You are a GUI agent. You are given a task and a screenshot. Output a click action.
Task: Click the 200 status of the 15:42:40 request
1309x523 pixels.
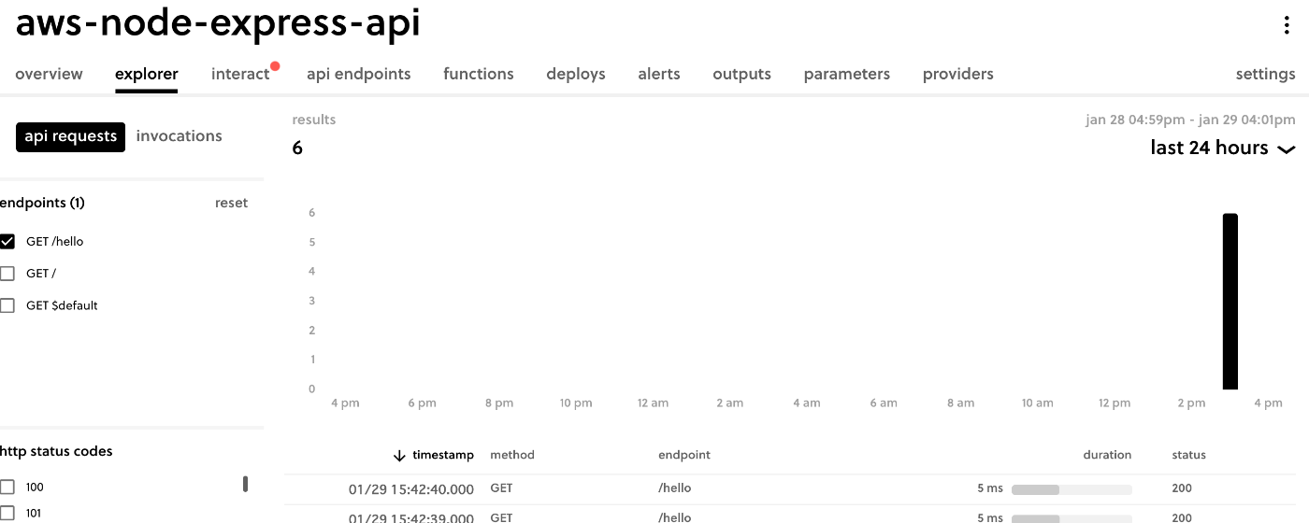click(x=1182, y=488)
